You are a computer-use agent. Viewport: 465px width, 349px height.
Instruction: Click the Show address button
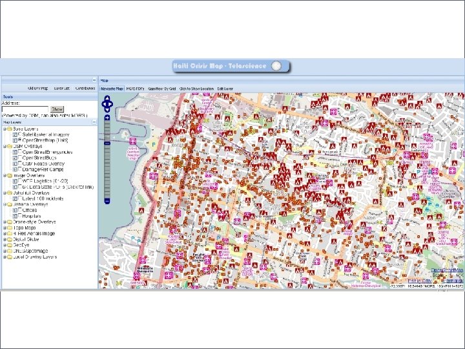click(57, 109)
